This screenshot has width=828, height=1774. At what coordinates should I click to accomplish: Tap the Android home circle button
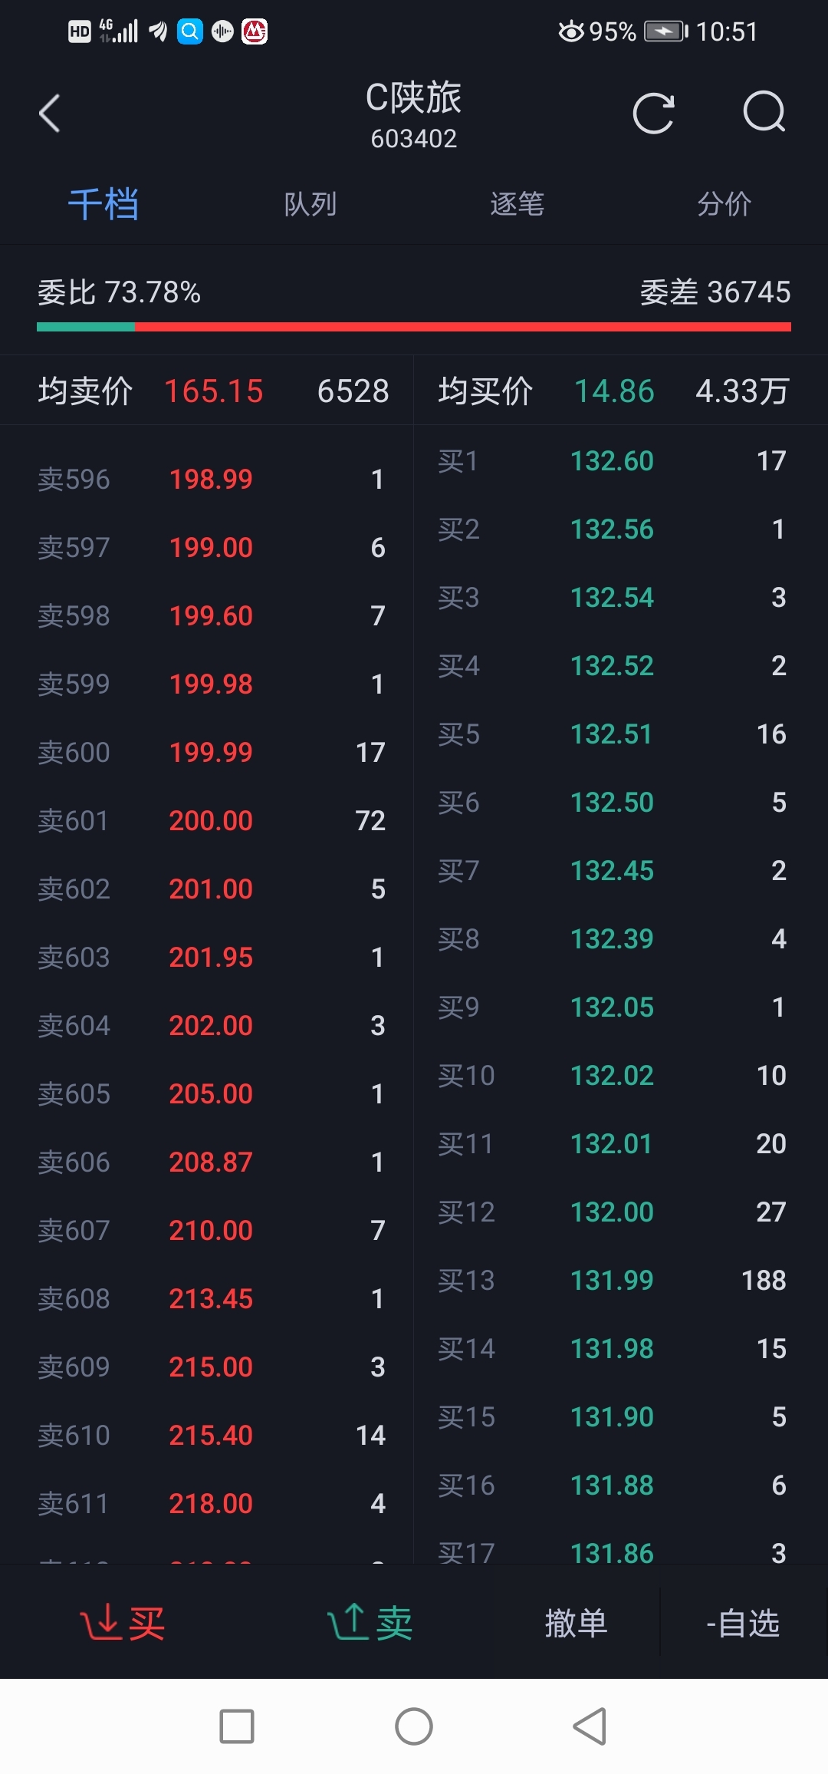click(x=413, y=1726)
